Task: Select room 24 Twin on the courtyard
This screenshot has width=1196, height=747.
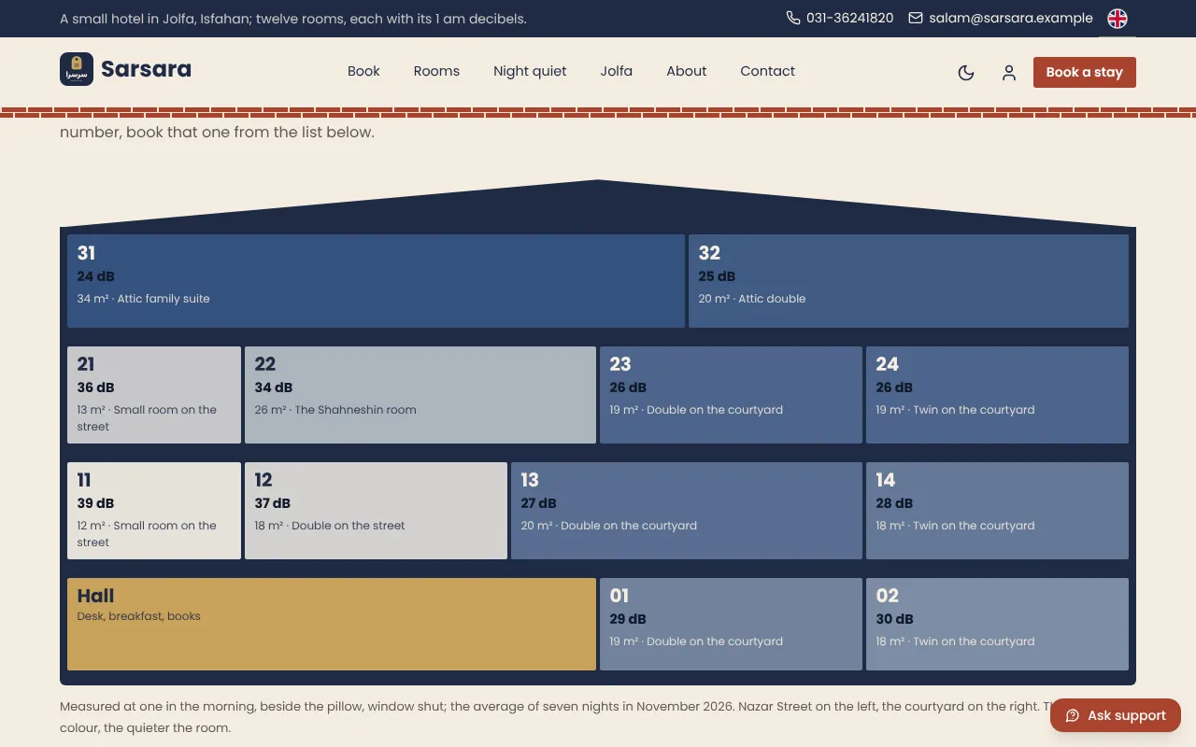Action: pyautogui.click(x=997, y=395)
